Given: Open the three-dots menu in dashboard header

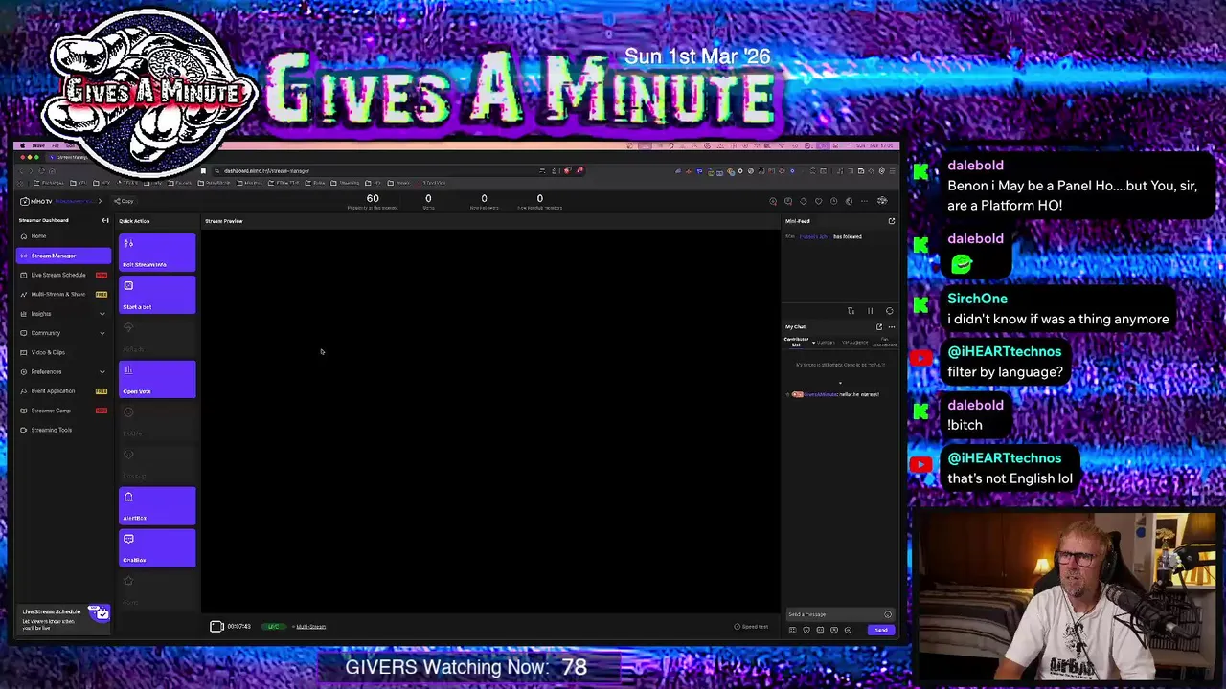Looking at the screenshot, I should pos(864,201).
